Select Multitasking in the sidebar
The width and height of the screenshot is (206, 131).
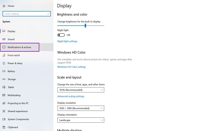tap(14, 95)
